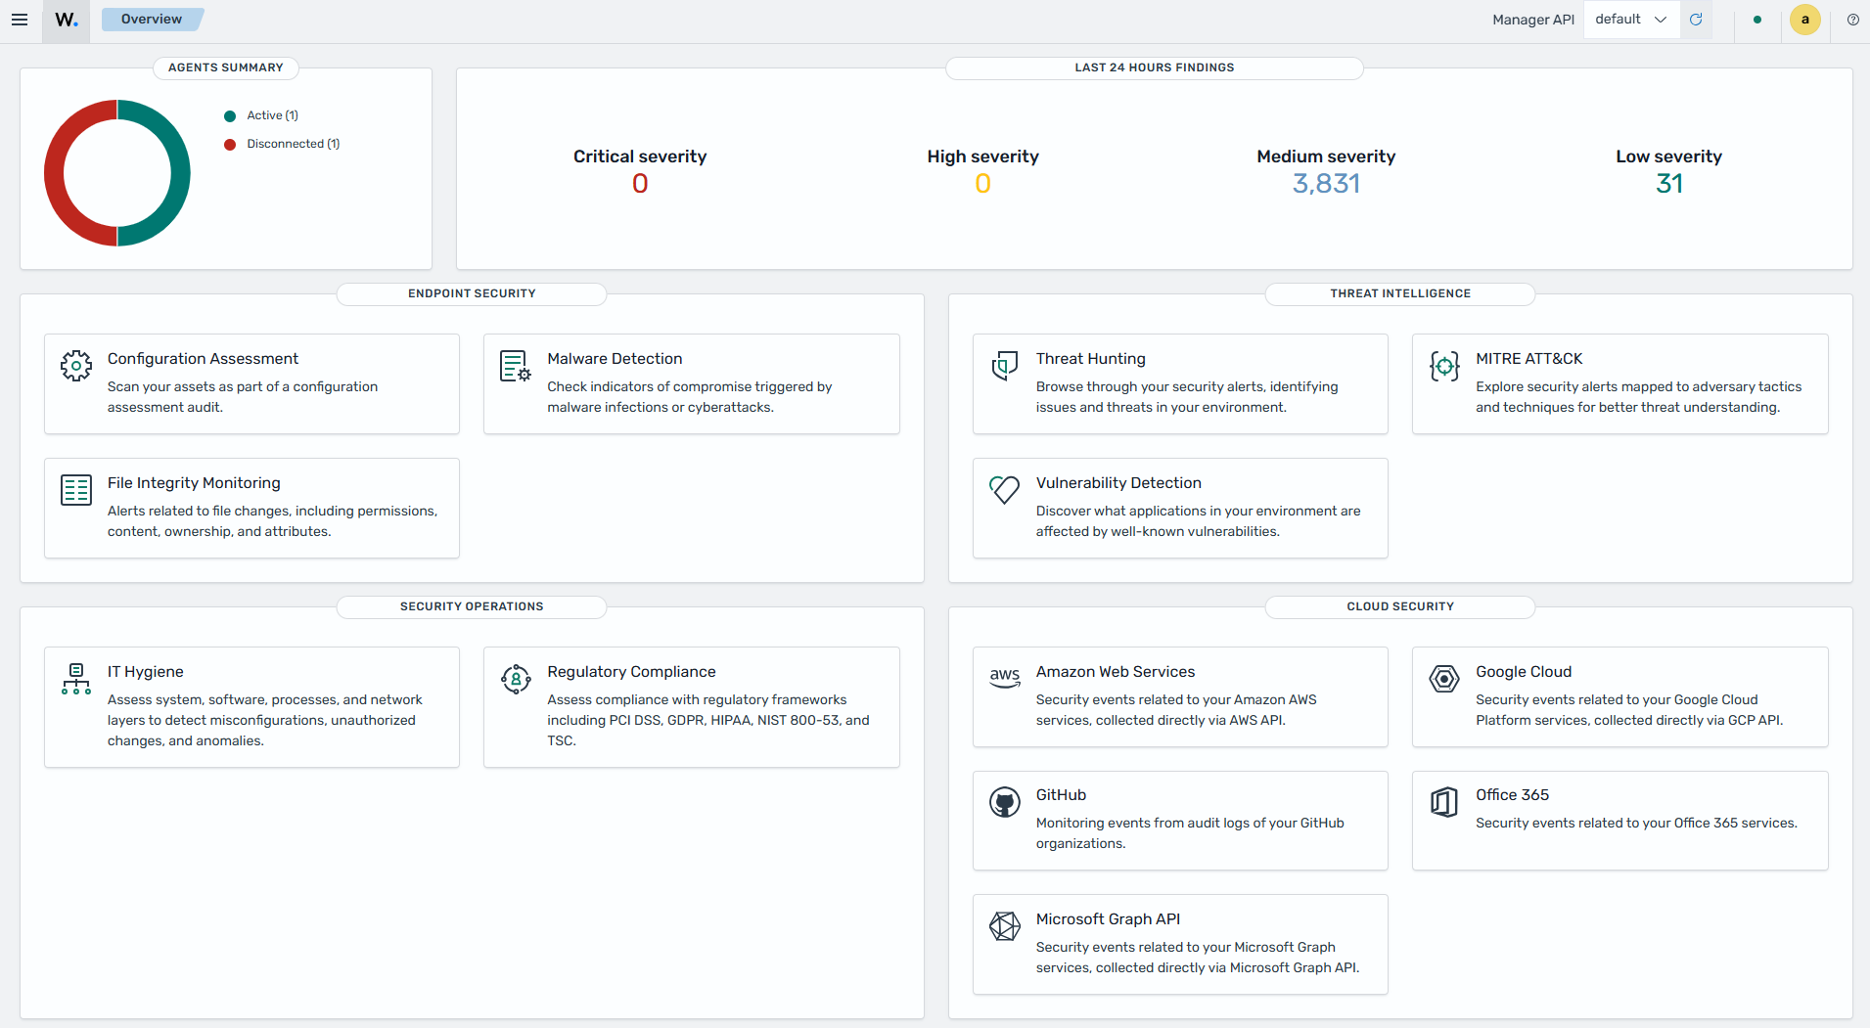Open the user avatar menu

coord(1805,20)
